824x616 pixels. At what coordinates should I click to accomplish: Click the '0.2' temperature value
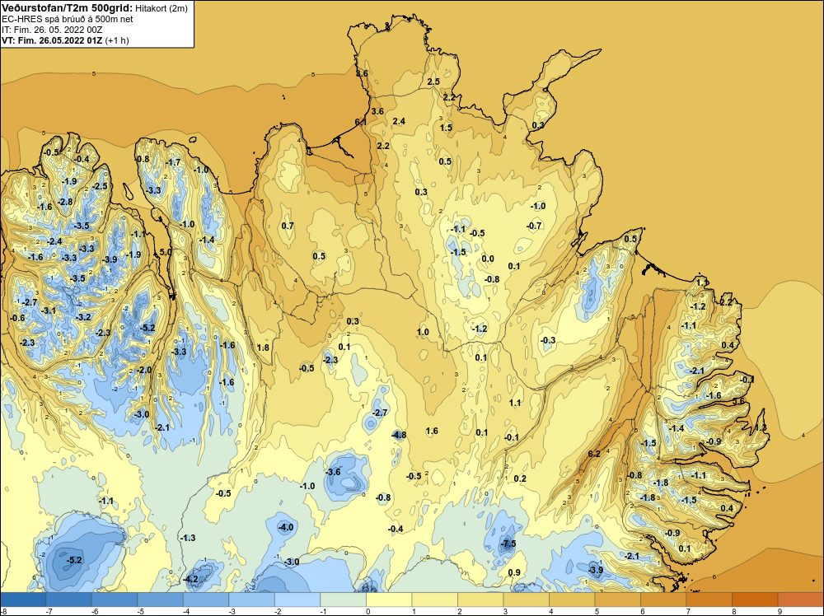[520, 478]
